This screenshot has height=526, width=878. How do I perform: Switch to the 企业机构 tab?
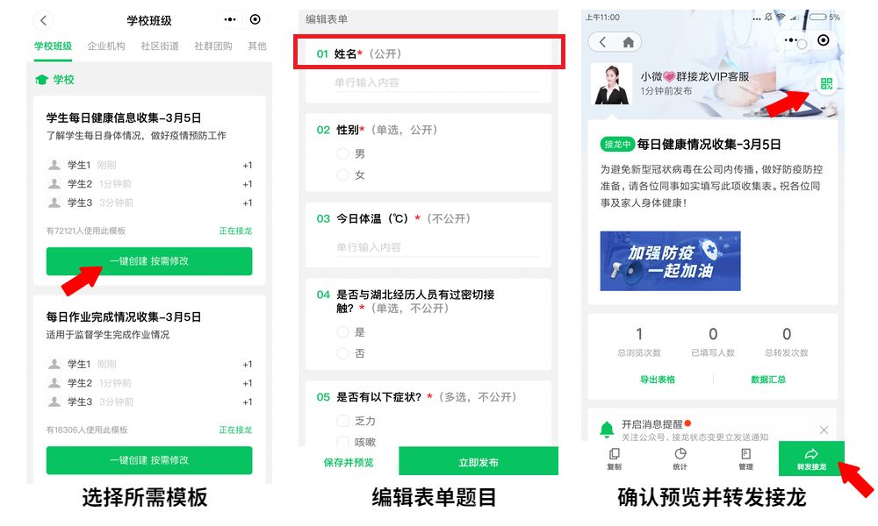[106, 46]
